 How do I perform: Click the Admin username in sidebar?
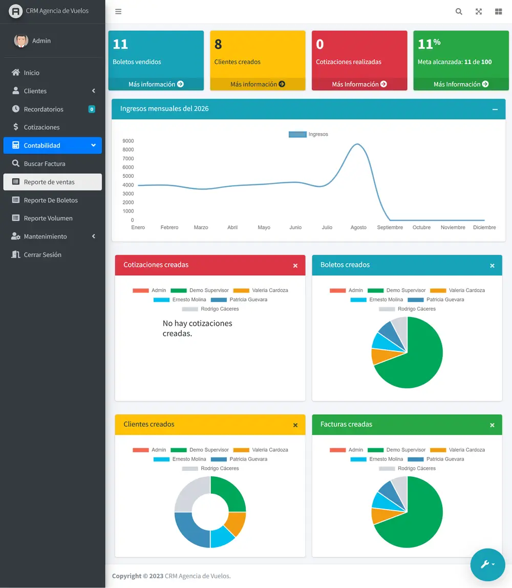(41, 40)
